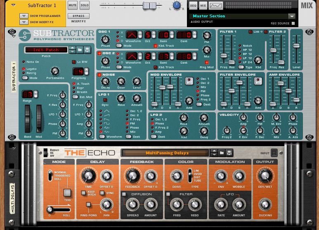
Task: Click the Mod Envelope invert curve icon
Action: pos(189,81)
